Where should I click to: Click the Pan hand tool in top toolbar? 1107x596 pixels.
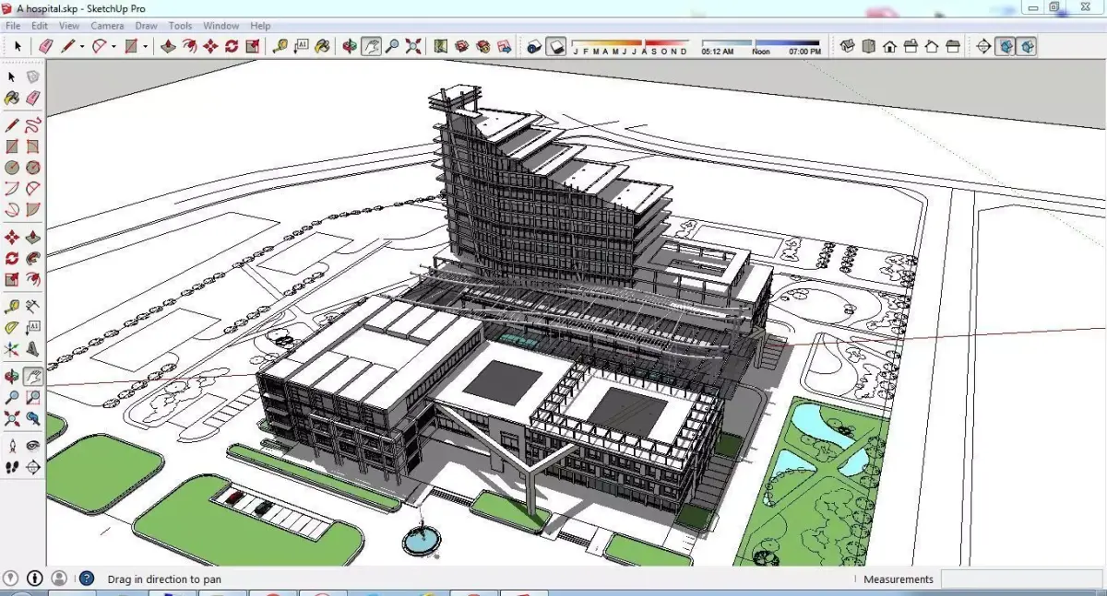(x=371, y=46)
